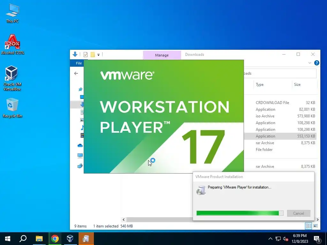Open Alcohol 120% desktop shortcut

pyautogui.click(x=12, y=44)
